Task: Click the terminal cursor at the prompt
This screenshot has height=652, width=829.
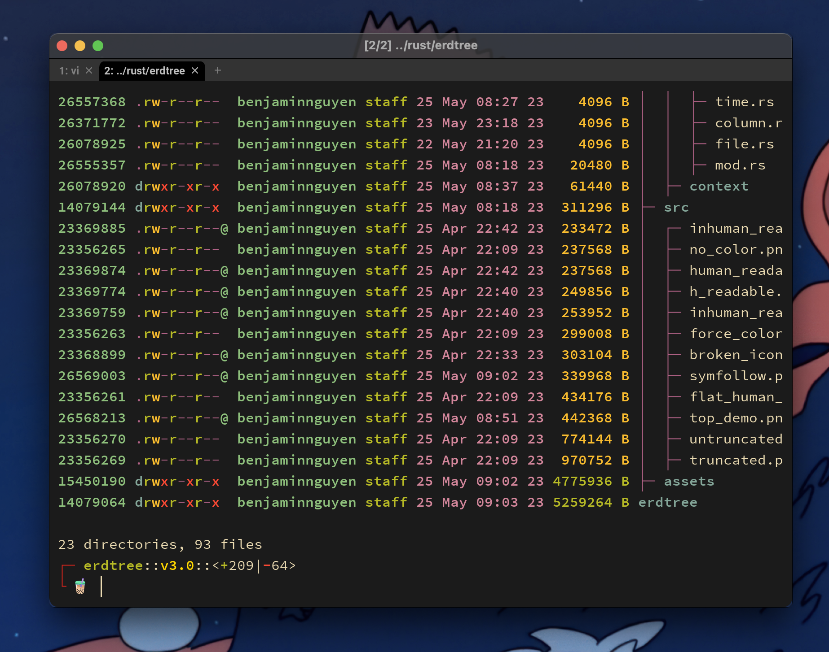Action: (x=101, y=587)
